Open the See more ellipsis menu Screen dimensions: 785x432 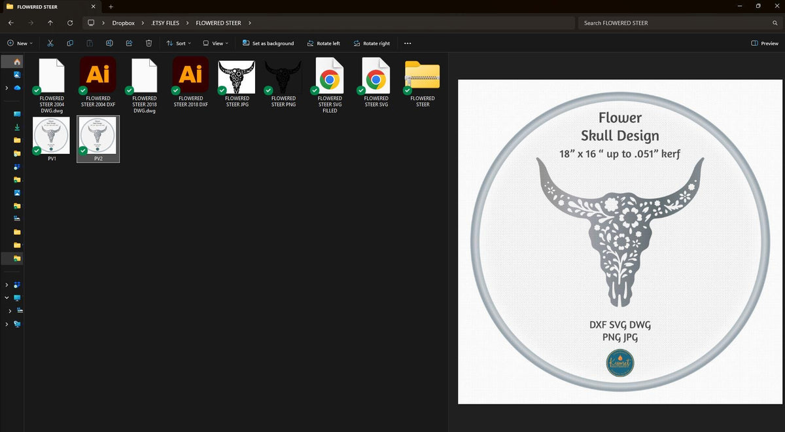click(x=408, y=43)
